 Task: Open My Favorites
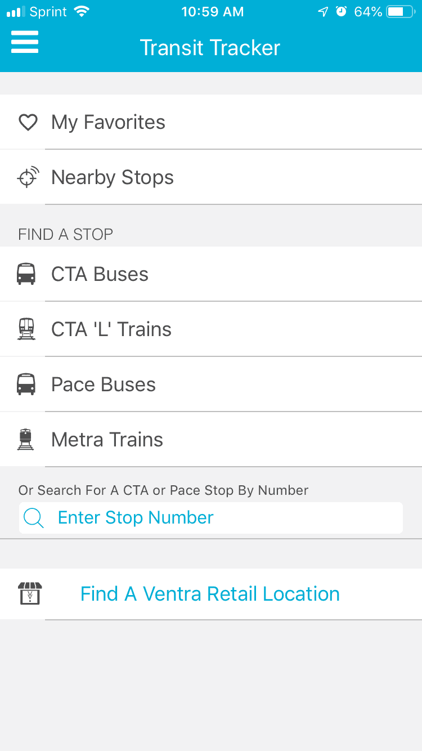point(108,122)
